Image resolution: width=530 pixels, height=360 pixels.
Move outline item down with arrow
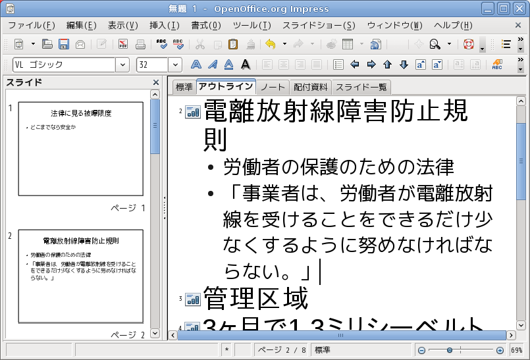tap(404, 64)
